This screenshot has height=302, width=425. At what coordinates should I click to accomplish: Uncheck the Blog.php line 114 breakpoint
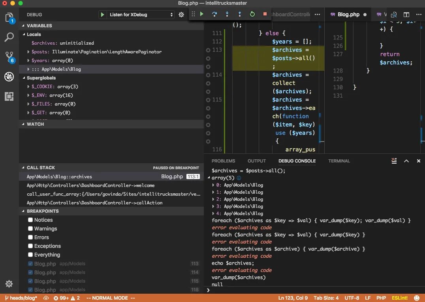30,272
